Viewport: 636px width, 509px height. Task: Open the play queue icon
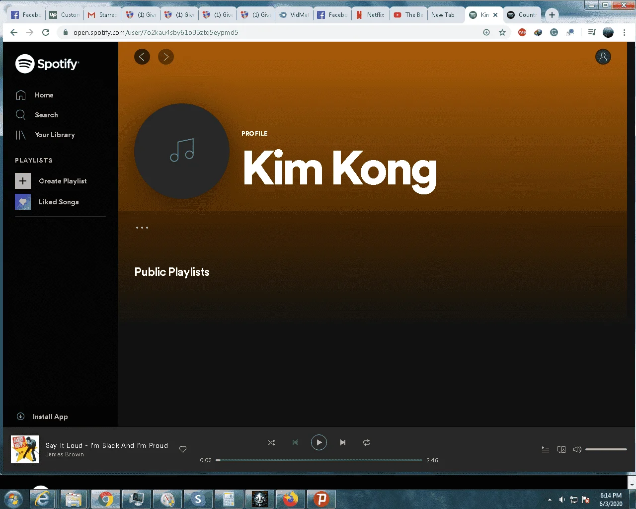546,449
